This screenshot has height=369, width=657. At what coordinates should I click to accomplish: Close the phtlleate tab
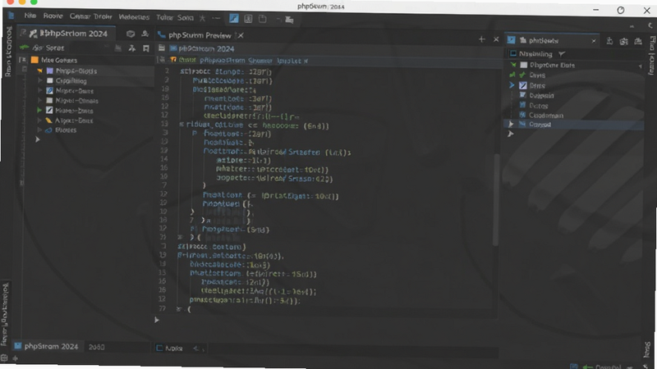tap(594, 41)
